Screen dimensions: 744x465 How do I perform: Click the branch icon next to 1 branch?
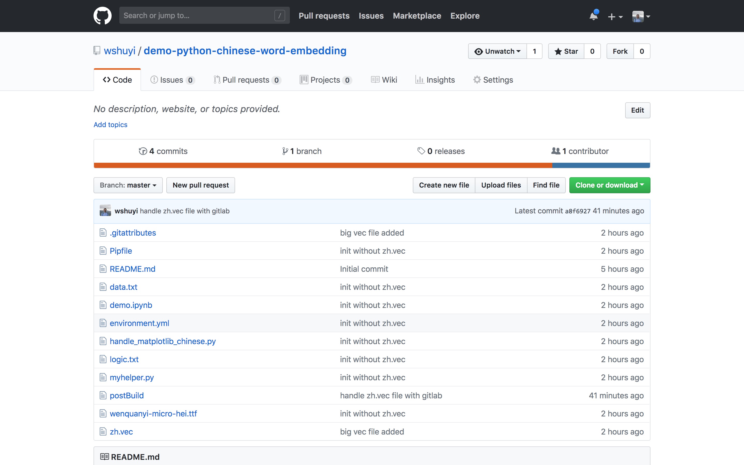point(285,151)
